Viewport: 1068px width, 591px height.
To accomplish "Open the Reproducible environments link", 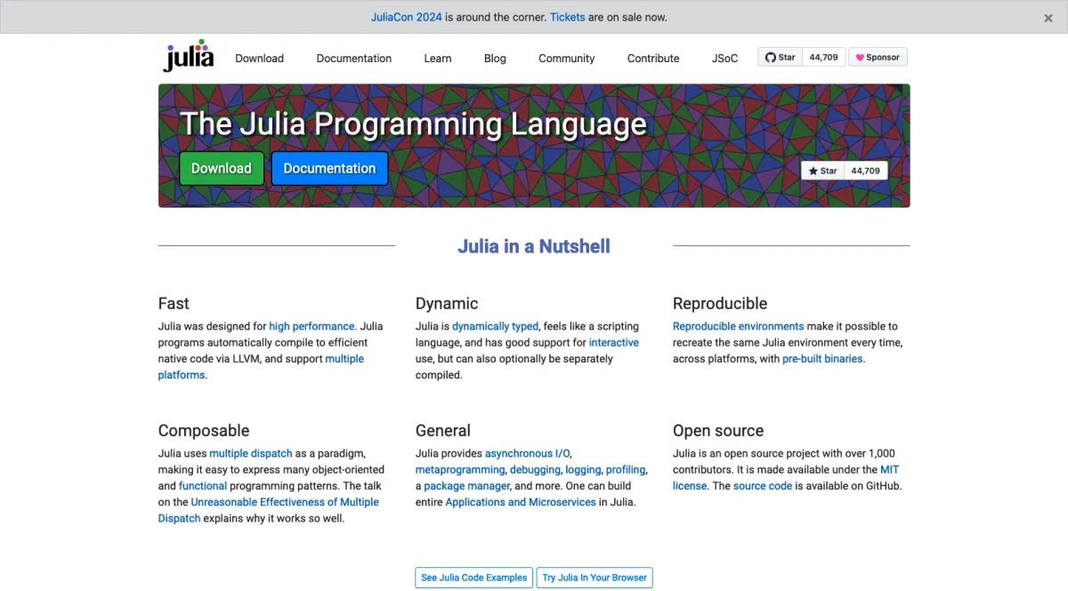I will point(738,326).
